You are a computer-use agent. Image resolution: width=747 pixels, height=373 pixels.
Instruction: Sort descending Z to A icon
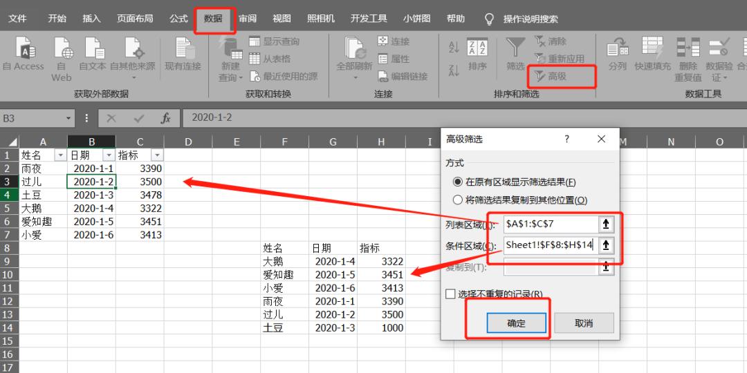coord(454,71)
